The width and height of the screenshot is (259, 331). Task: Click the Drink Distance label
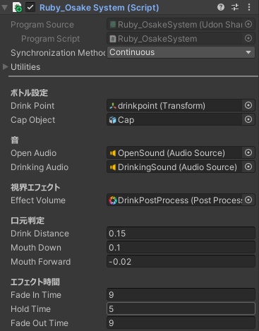click(x=40, y=234)
